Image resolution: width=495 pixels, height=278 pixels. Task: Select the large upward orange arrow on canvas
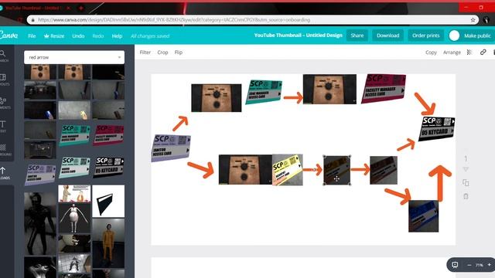click(x=440, y=184)
